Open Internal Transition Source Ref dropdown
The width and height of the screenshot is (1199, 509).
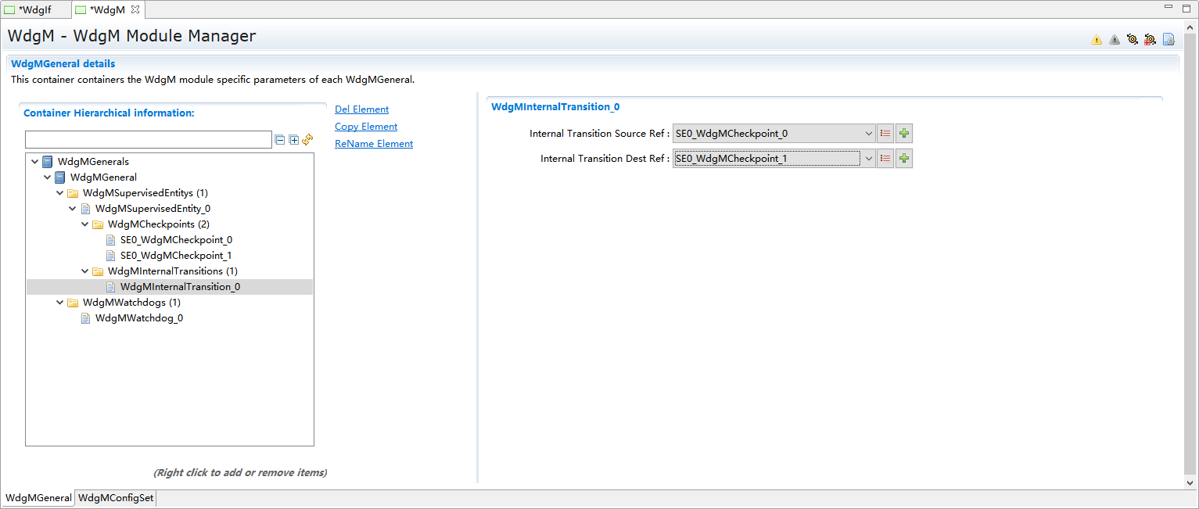868,134
